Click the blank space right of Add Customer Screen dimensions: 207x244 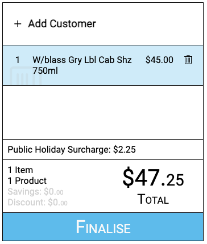click(x=150, y=24)
